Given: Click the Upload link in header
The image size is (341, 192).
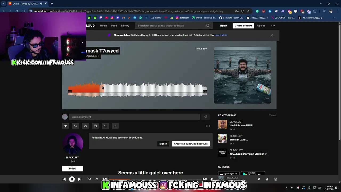Looking at the screenshot, I should coord(261,26).
